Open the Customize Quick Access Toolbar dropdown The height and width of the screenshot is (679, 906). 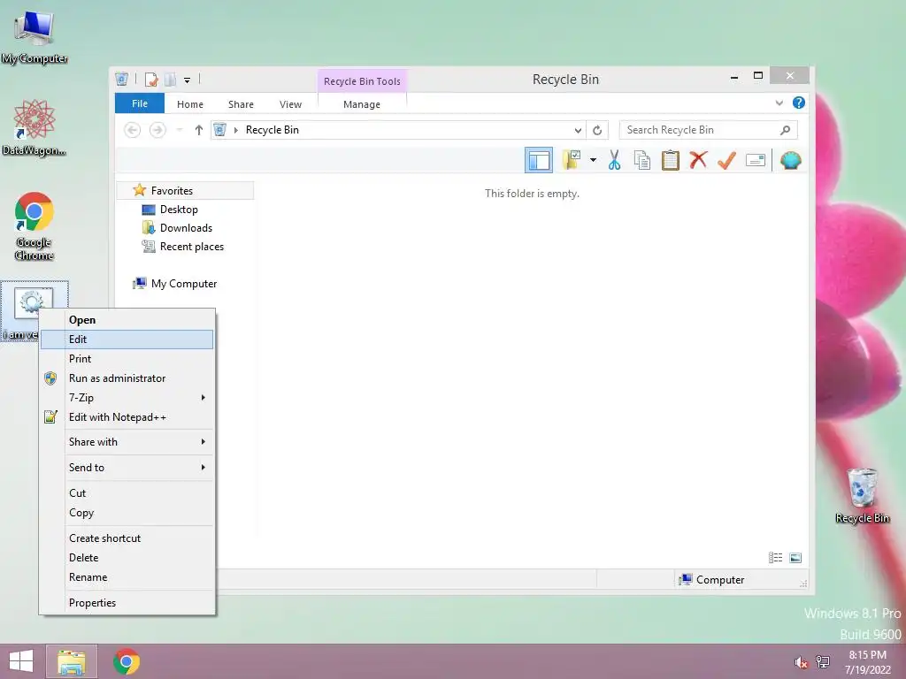pos(188,80)
